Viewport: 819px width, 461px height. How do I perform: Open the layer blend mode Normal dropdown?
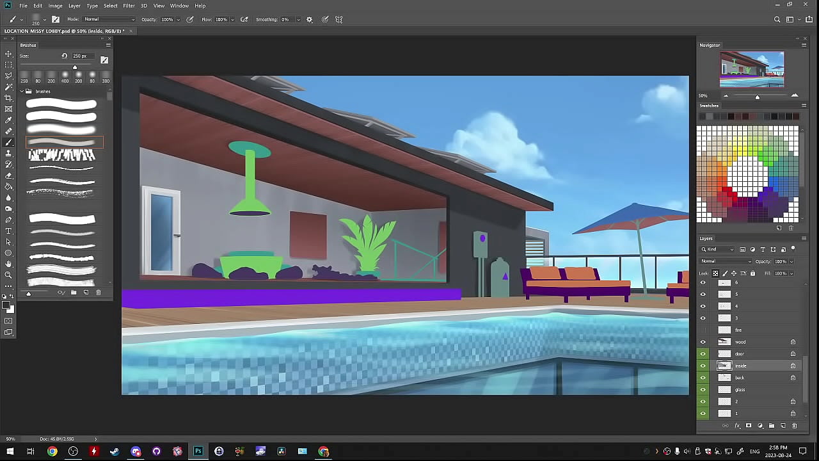726,261
